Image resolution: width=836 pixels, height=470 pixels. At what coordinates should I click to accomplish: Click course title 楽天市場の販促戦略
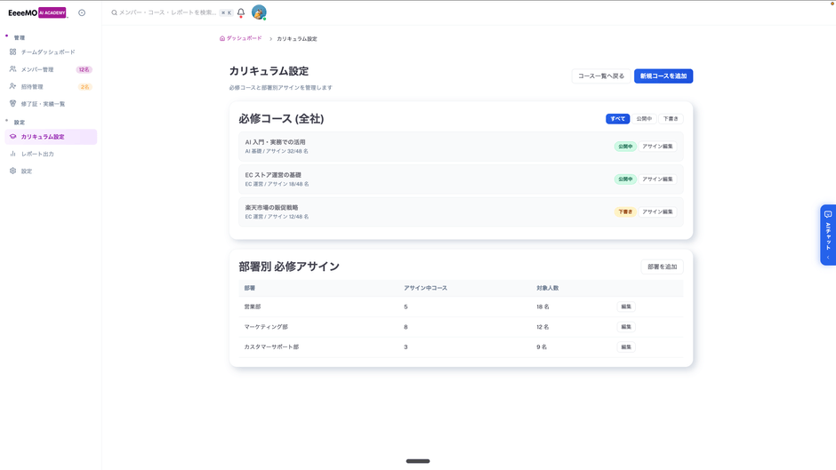pyautogui.click(x=271, y=208)
